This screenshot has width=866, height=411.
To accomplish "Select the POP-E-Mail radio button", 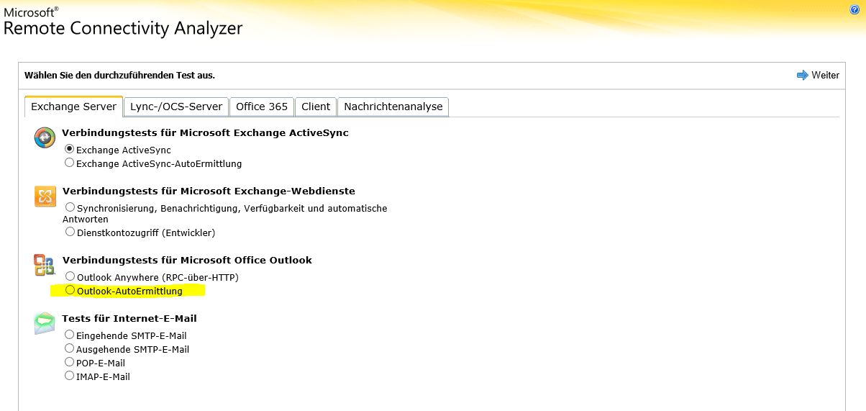I will pyautogui.click(x=70, y=362).
